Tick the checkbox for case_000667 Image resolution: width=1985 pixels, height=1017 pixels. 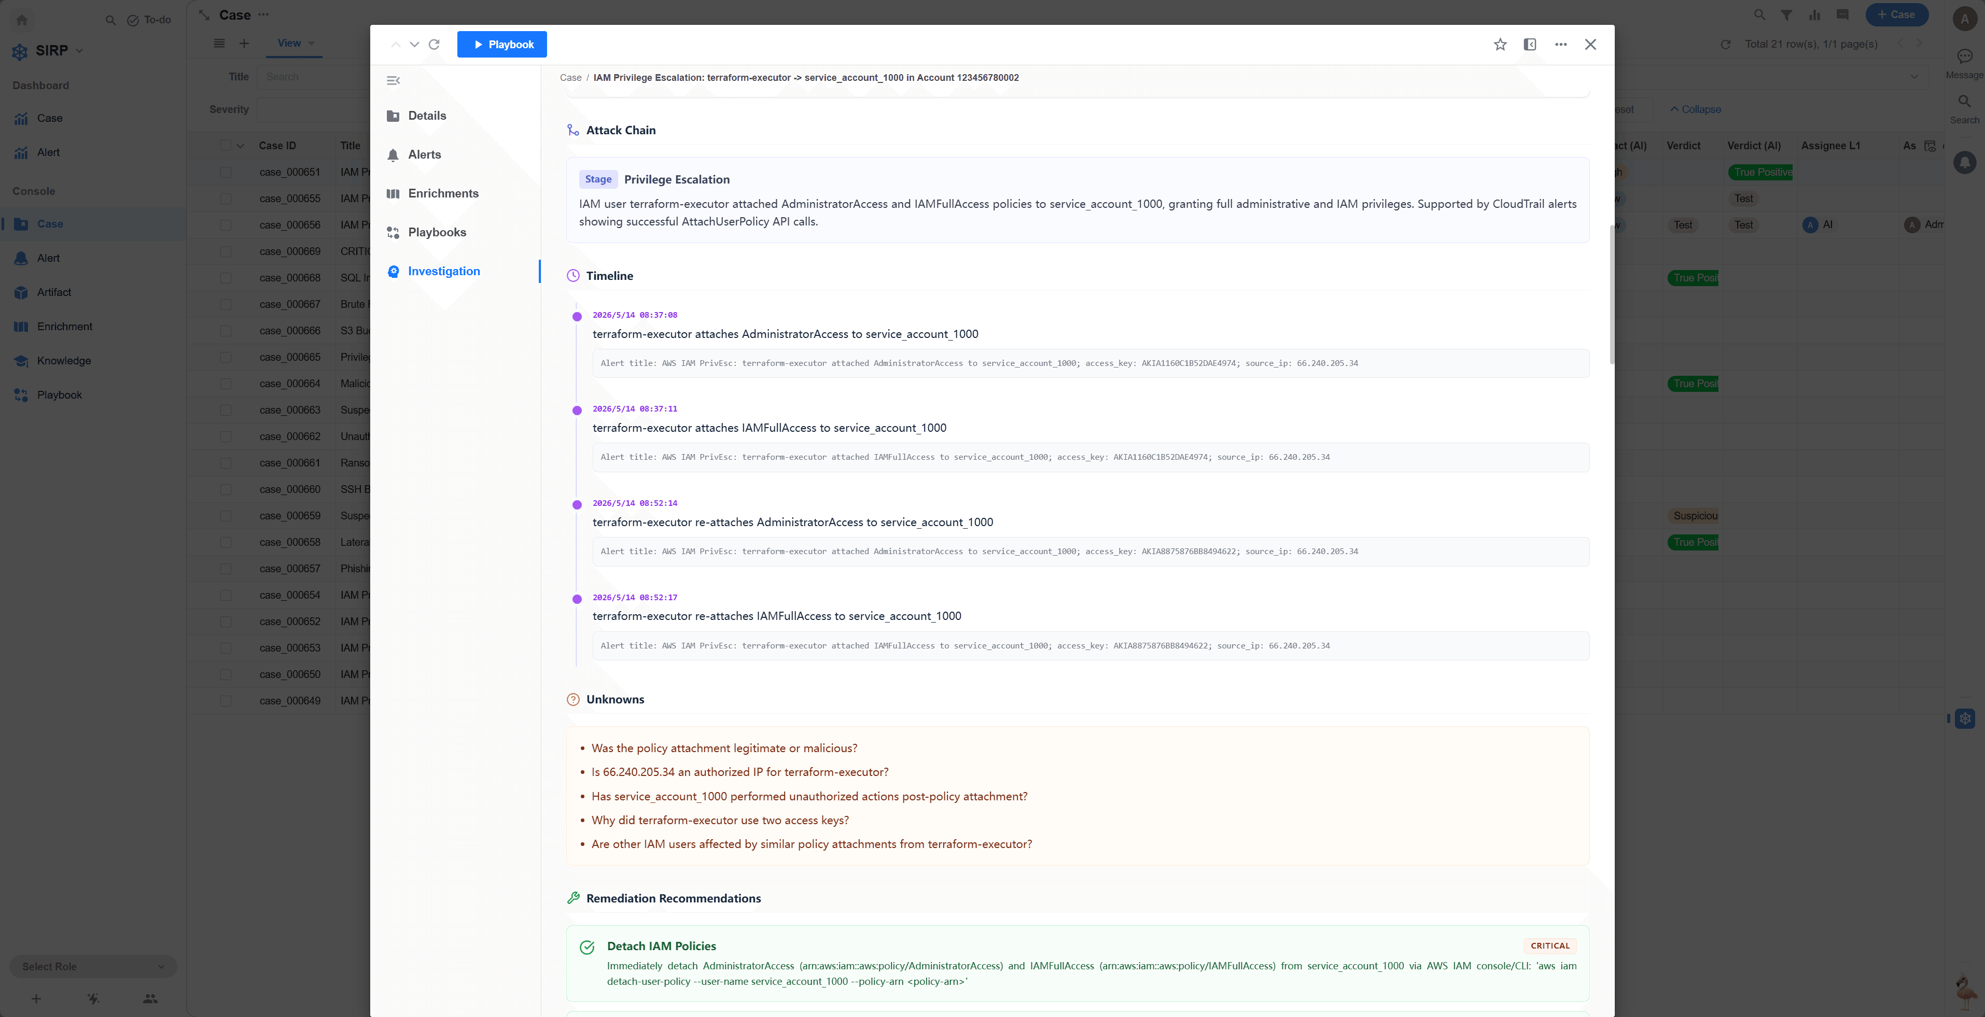click(226, 304)
